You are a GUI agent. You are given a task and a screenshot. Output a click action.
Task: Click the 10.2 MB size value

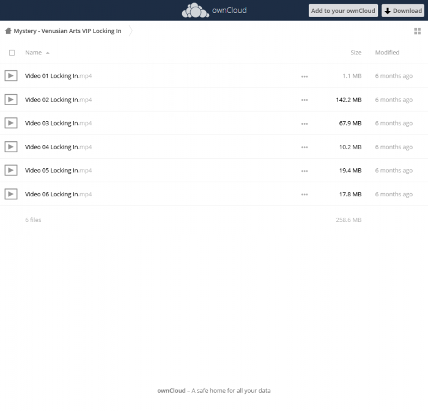(x=350, y=147)
